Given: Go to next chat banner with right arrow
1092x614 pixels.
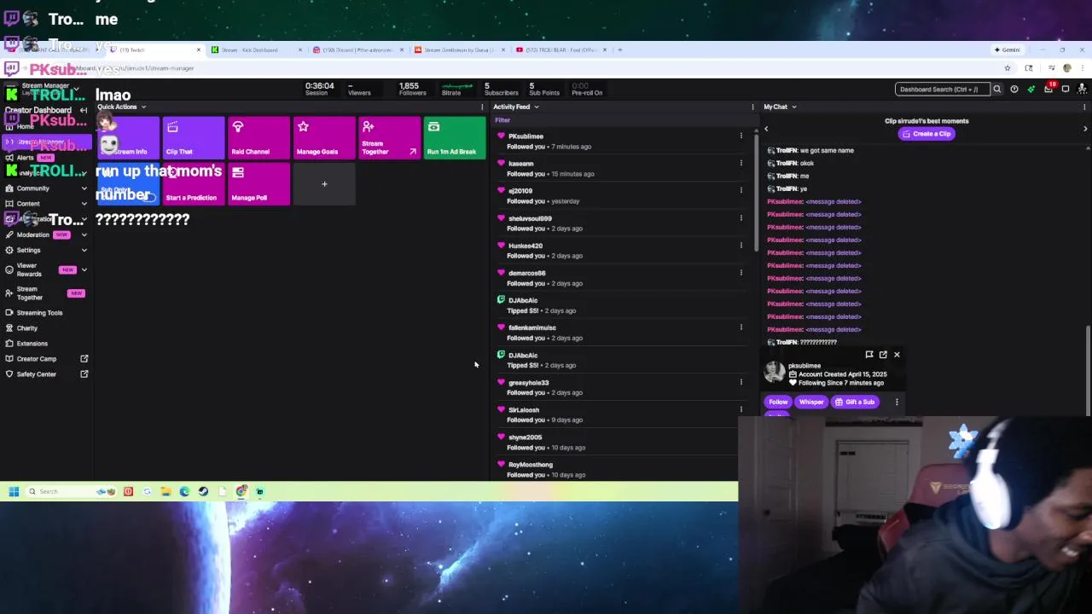Looking at the screenshot, I should 1085,129.
